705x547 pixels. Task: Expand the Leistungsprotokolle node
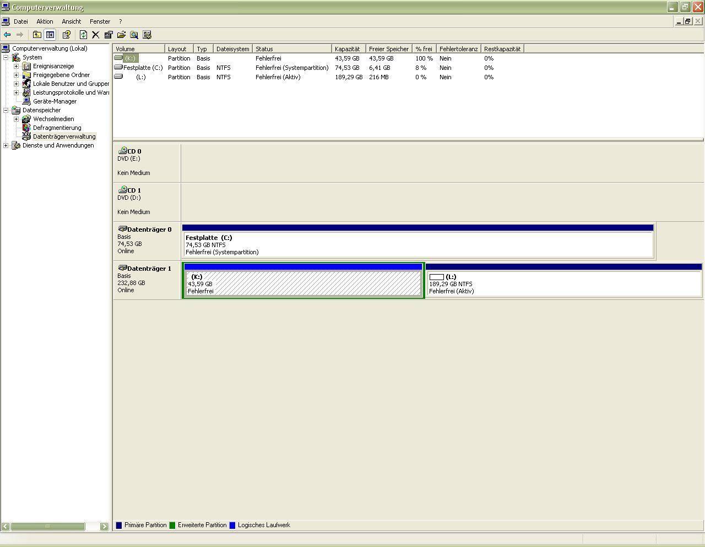pyautogui.click(x=16, y=92)
